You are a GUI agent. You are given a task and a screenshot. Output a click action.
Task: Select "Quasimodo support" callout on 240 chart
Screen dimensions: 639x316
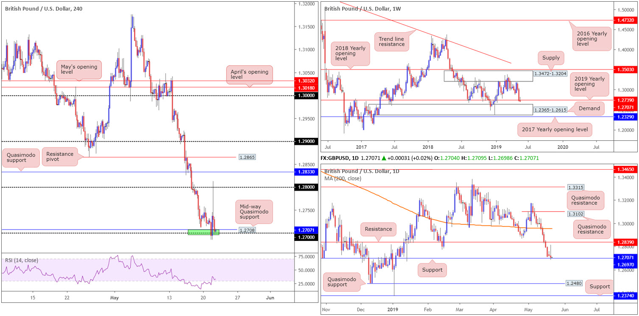coord(21,158)
